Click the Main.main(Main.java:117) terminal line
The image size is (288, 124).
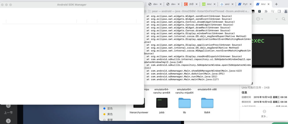click(x=183, y=79)
